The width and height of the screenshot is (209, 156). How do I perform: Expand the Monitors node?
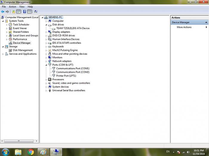click(x=46, y=58)
